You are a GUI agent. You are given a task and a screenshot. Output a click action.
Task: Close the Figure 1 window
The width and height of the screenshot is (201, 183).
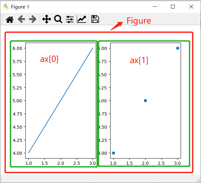coord(191,7)
